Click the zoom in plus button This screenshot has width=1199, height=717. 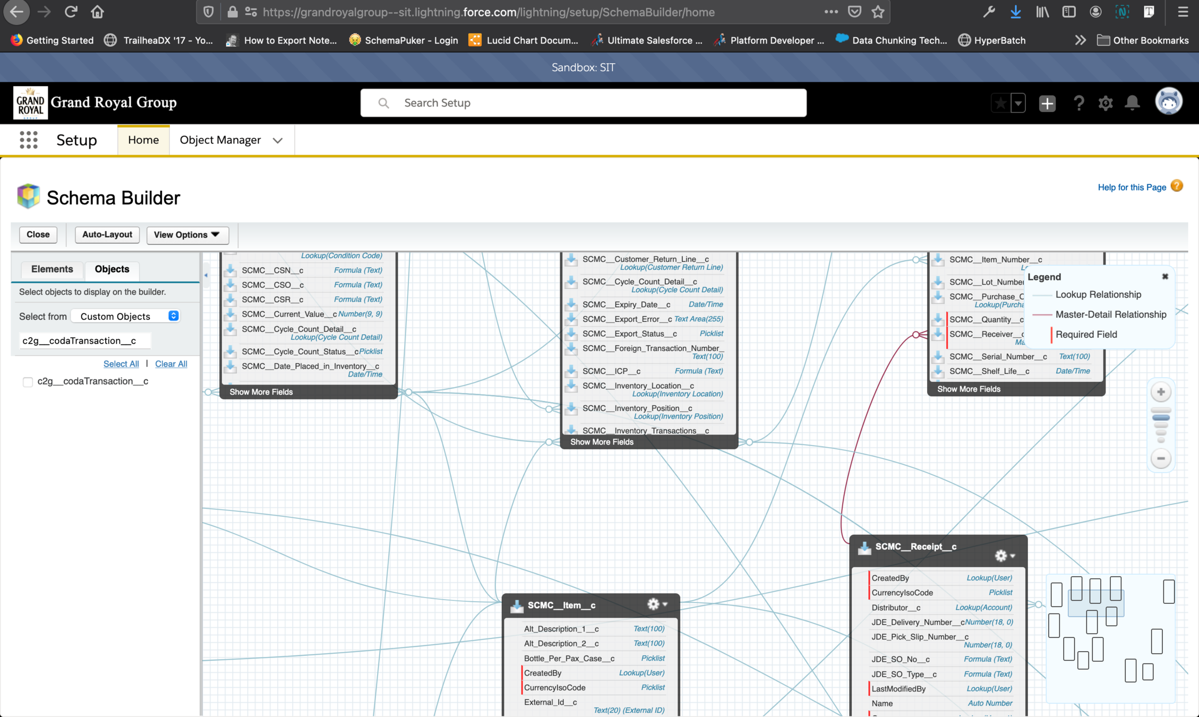pos(1161,392)
